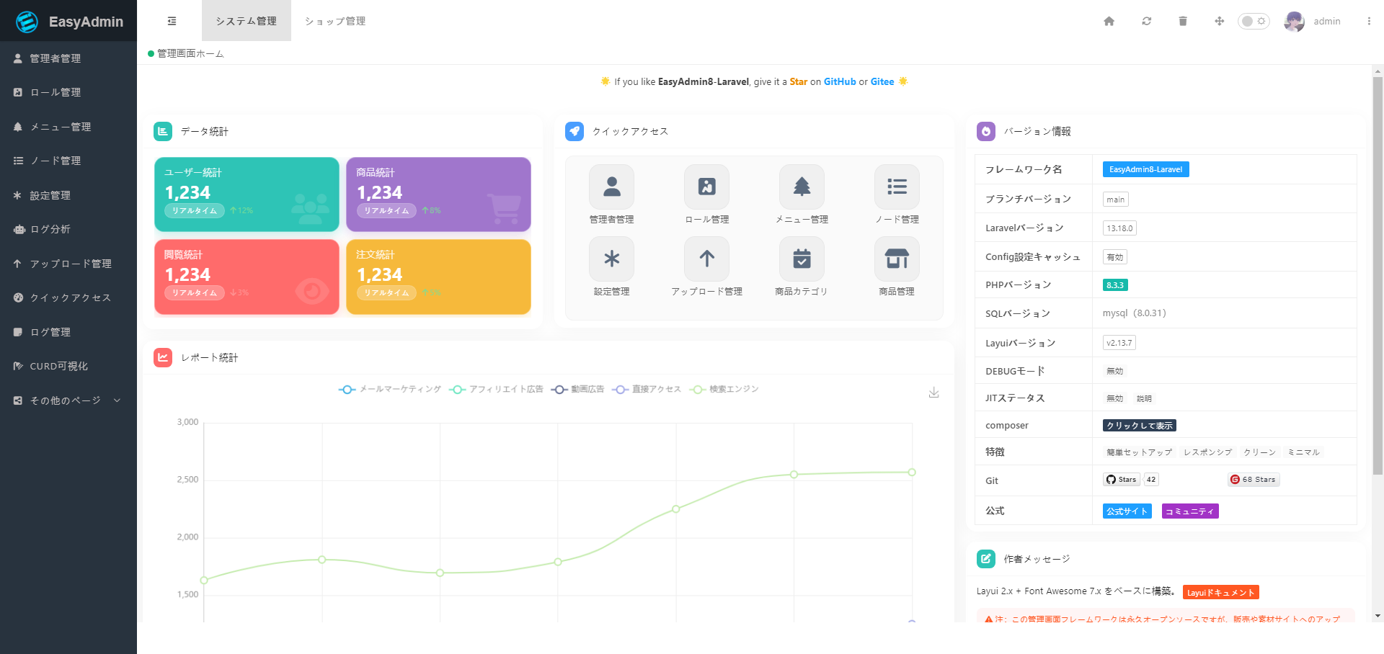Click クリックして表示 composer button

tap(1139, 426)
